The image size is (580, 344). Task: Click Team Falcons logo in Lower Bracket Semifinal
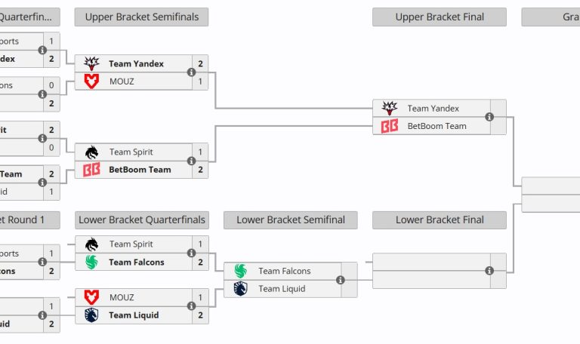pyautogui.click(x=240, y=271)
